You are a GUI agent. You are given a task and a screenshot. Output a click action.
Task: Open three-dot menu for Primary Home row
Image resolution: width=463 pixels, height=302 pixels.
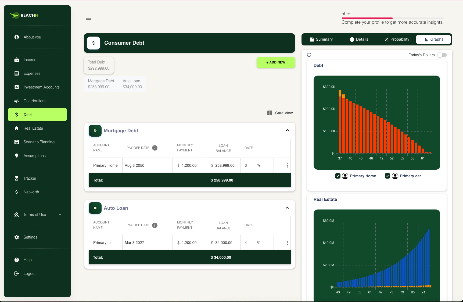coord(287,165)
